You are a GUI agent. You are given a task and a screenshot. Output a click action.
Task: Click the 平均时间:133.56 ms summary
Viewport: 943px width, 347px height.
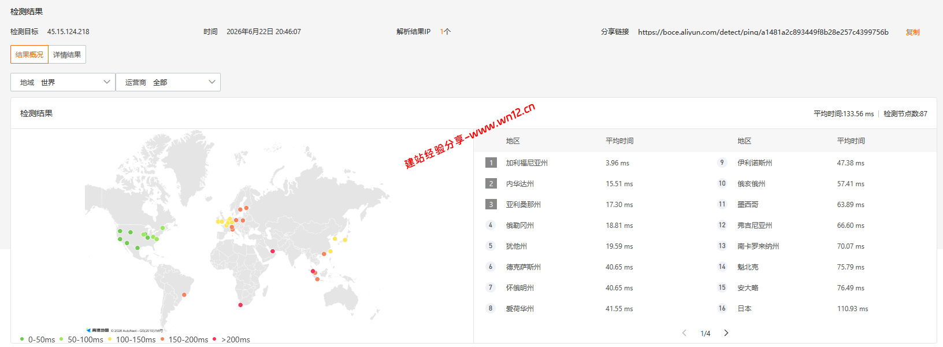click(x=844, y=114)
